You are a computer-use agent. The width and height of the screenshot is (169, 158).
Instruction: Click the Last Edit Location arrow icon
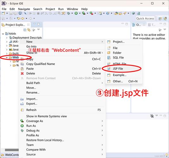tap(19, 18)
